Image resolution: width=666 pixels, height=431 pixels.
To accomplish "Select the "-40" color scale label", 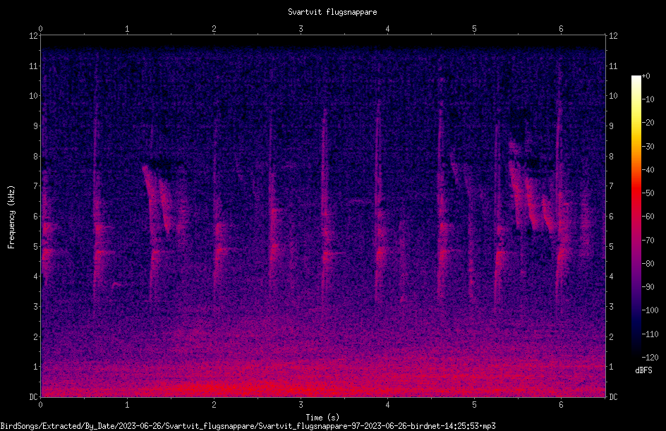I will pyautogui.click(x=648, y=170).
